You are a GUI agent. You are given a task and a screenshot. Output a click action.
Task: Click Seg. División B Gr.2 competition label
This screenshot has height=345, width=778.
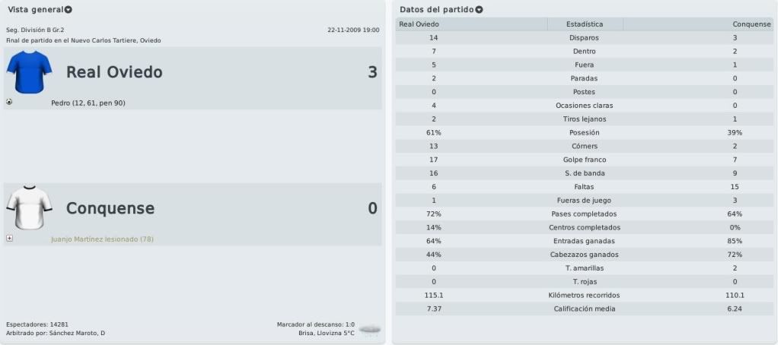pyautogui.click(x=35, y=30)
